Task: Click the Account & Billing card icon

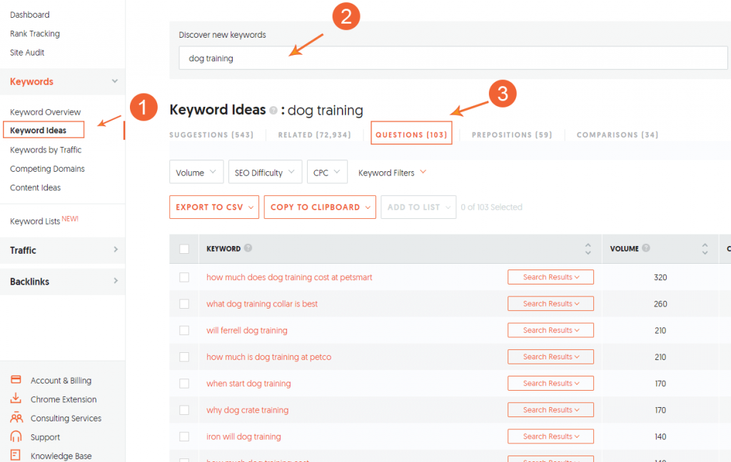Action: click(16, 379)
